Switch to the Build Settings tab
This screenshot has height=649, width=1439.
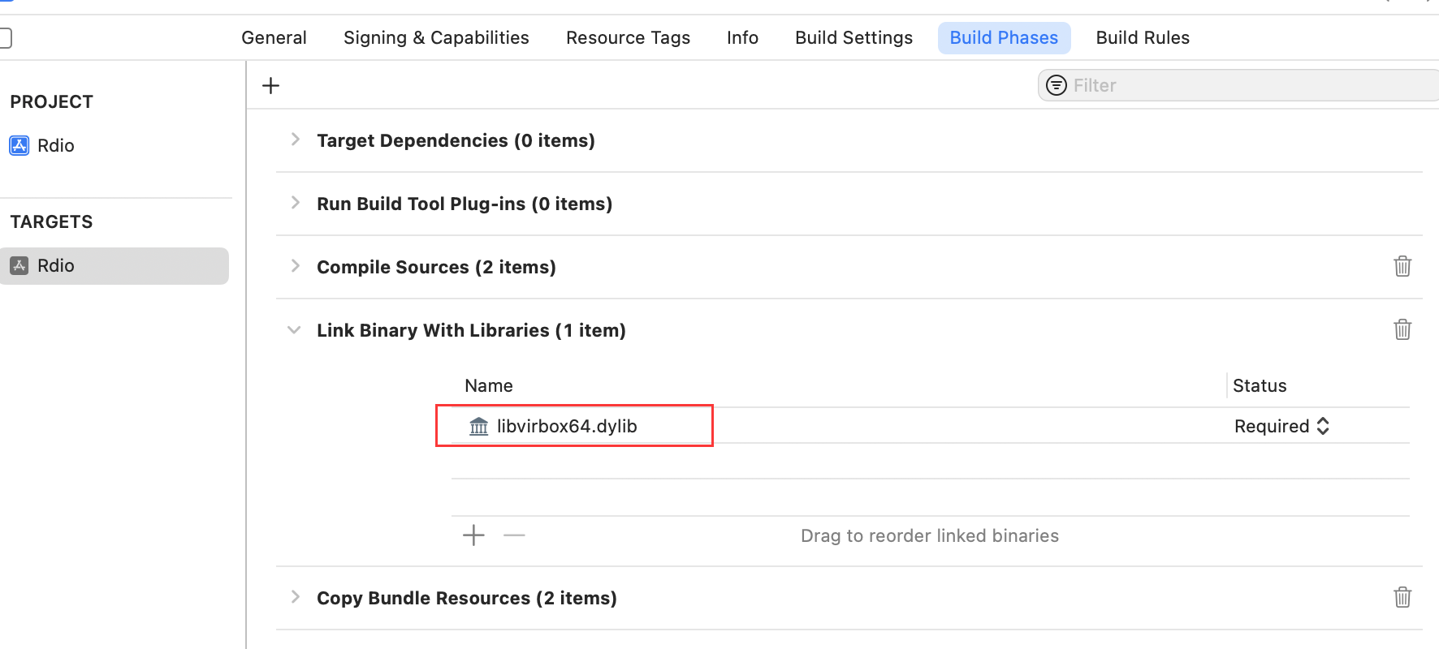tap(853, 38)
